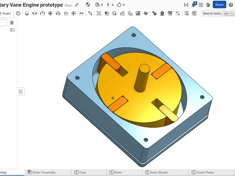Open notifications bell with 3 badge
235x176 pixels.
coord(194,4)
